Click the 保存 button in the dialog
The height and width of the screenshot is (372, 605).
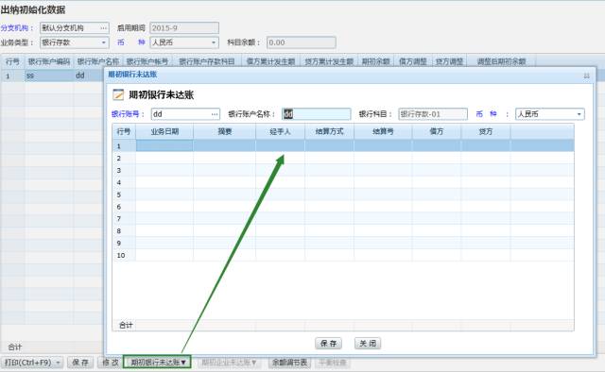[328, 343]
